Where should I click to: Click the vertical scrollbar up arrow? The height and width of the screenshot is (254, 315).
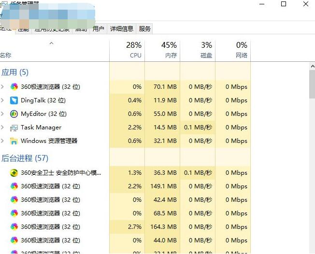coord(312,73)
